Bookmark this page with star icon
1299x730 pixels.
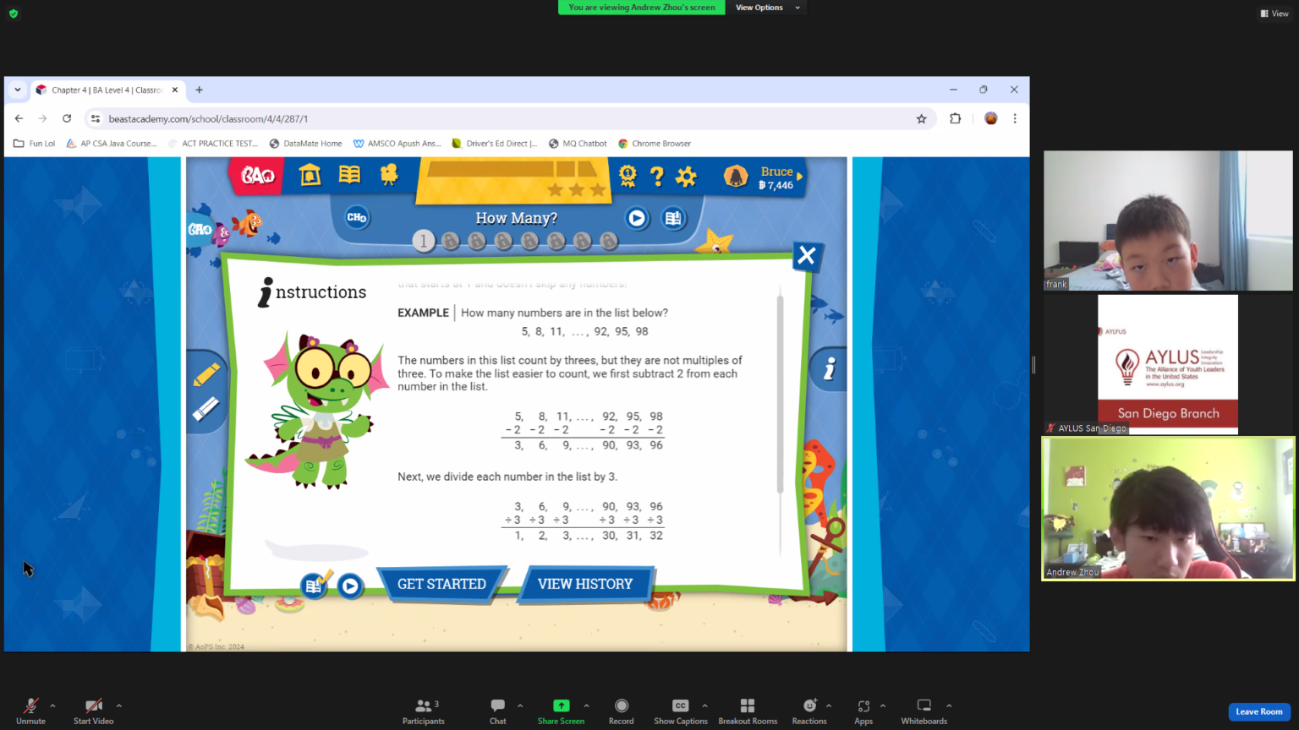[x=922, y=119]
